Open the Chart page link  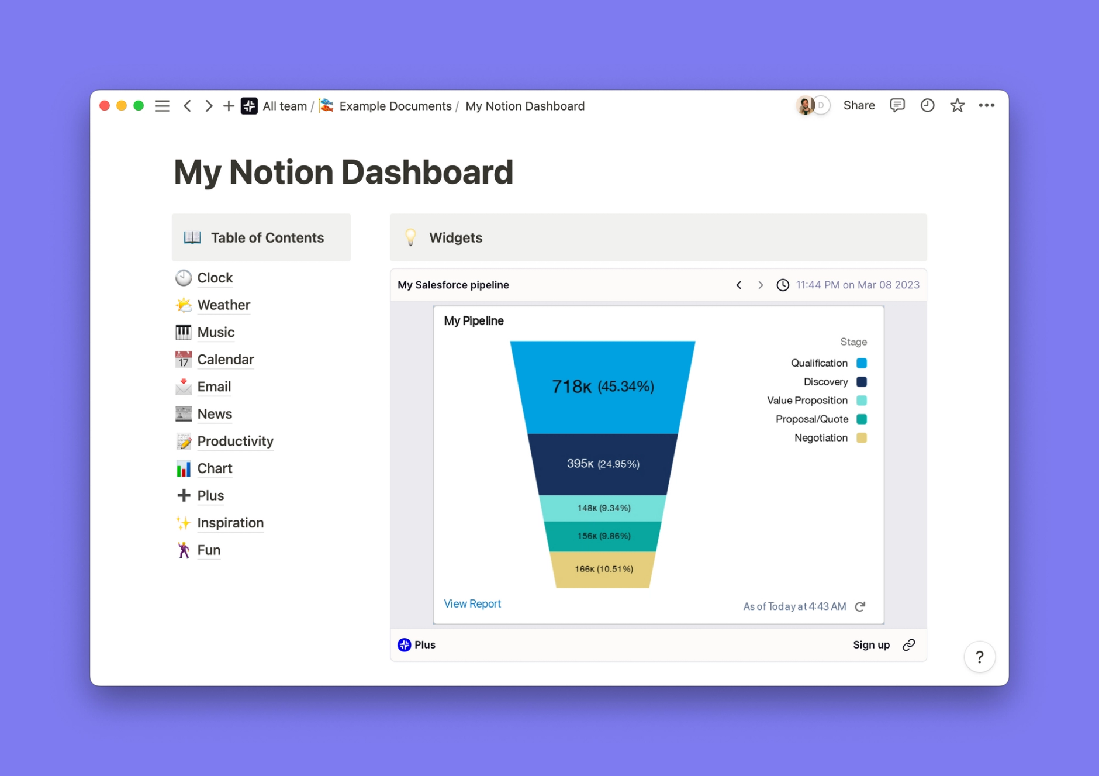point(215,468)
